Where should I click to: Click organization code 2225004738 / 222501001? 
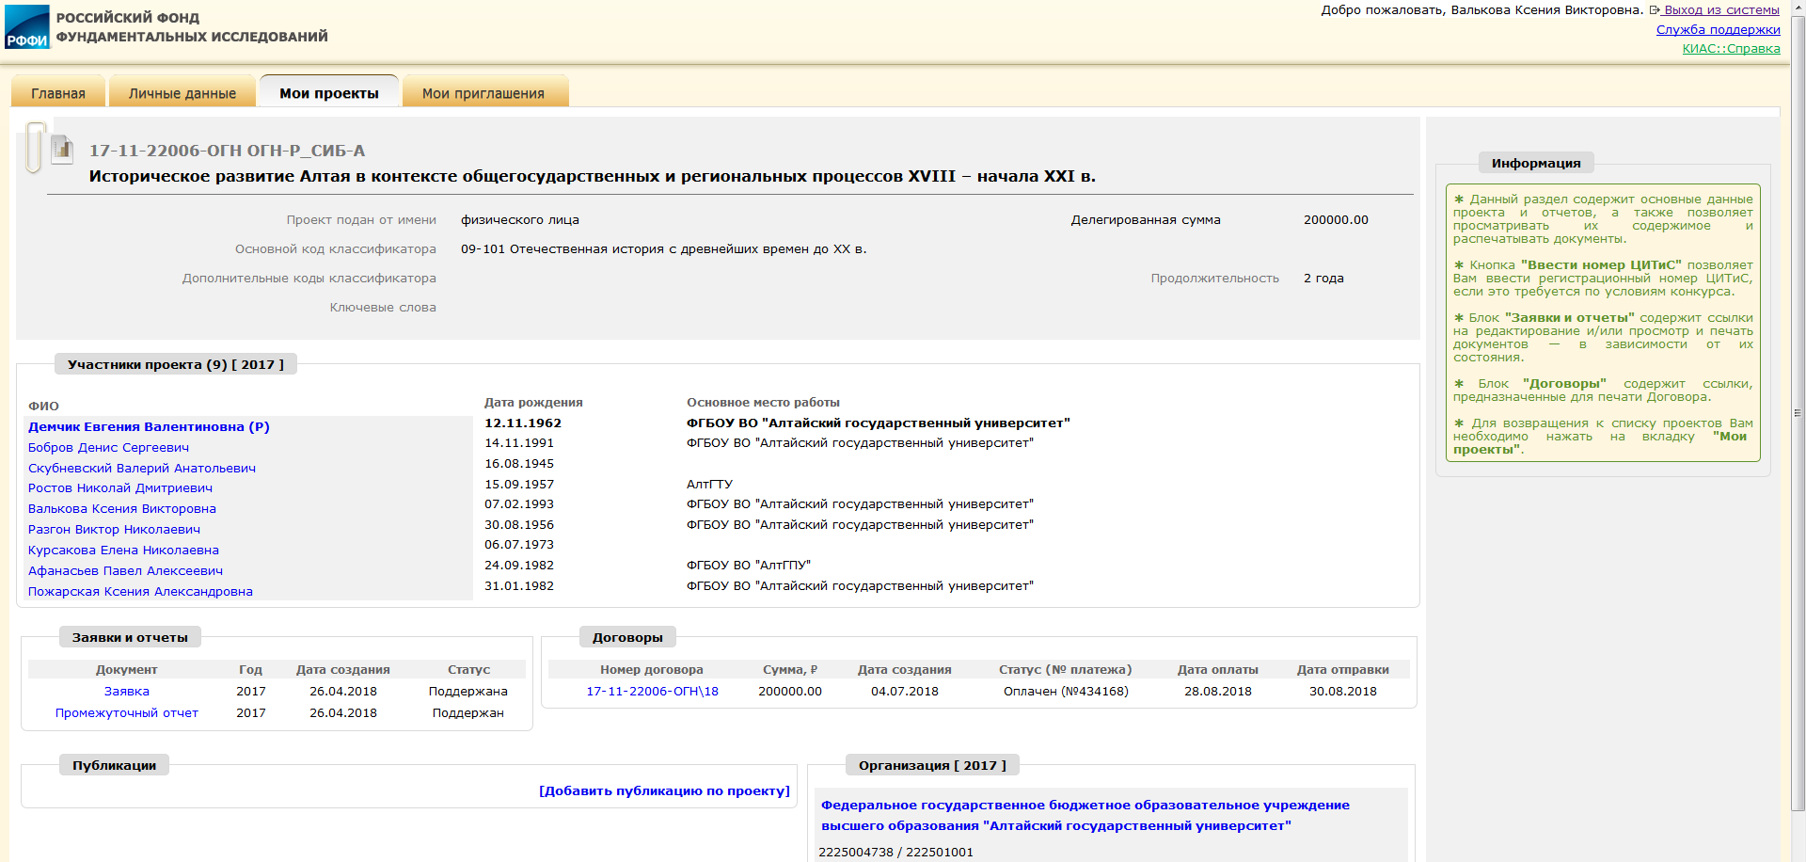coord(895,852)
